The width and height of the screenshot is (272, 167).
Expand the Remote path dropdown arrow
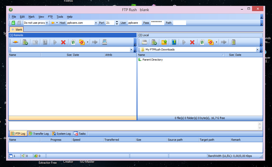coord(131,50)
